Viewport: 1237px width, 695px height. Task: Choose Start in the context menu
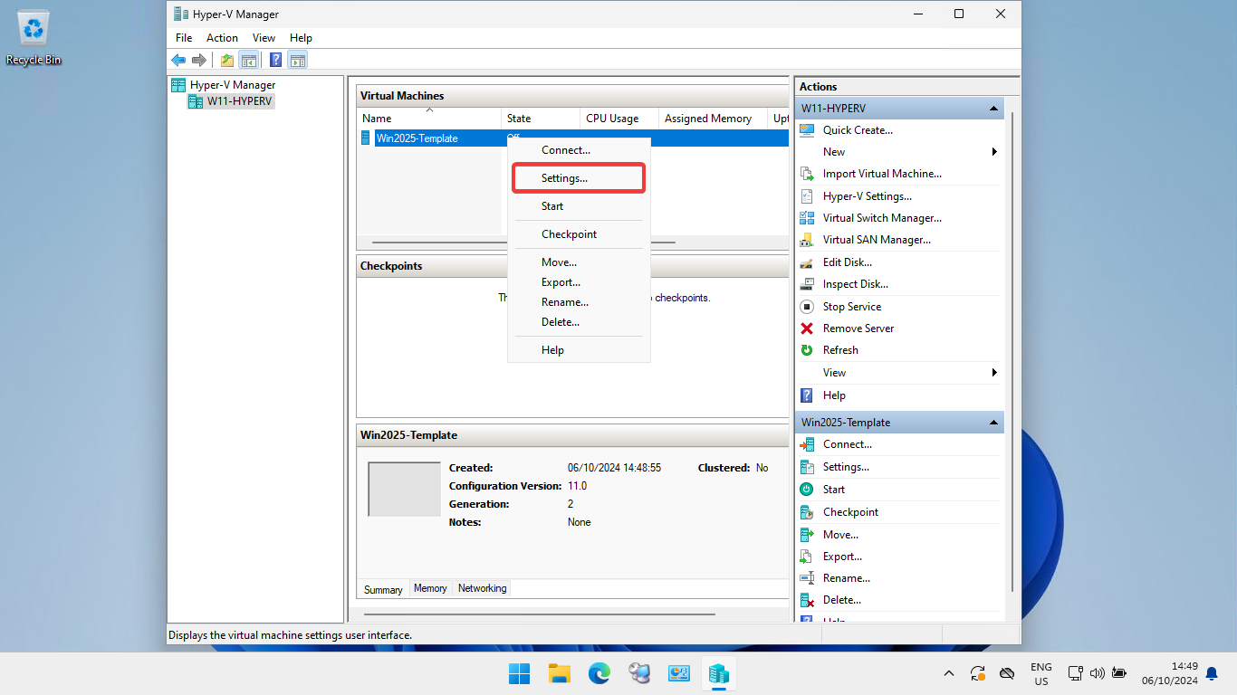click(579, 206)
